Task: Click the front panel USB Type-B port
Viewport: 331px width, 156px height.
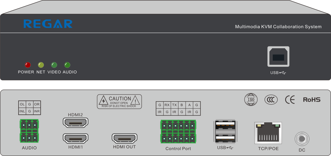Action: point(278,56)
